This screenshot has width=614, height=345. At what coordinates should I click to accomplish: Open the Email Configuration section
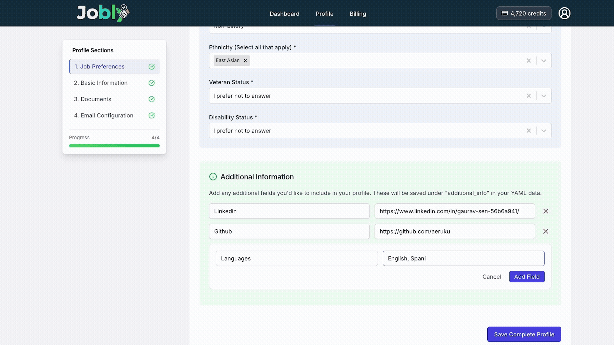(104, 115)
